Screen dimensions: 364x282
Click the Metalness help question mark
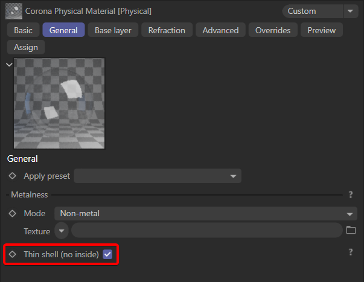pyautogui.click(x=351, y=194)
